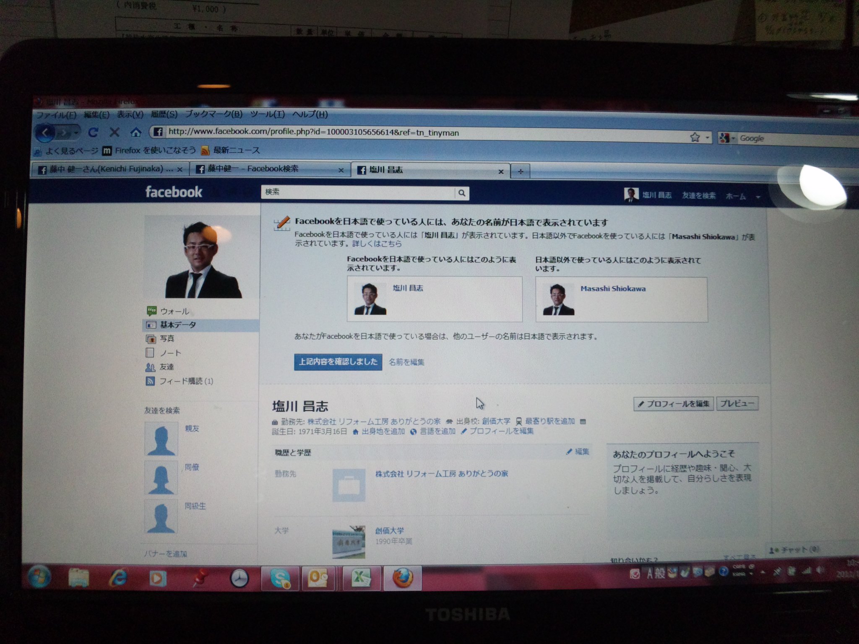Bookmark this page with the star icon
The width and height of the screenshot is (859, 644).
(695, 137)
